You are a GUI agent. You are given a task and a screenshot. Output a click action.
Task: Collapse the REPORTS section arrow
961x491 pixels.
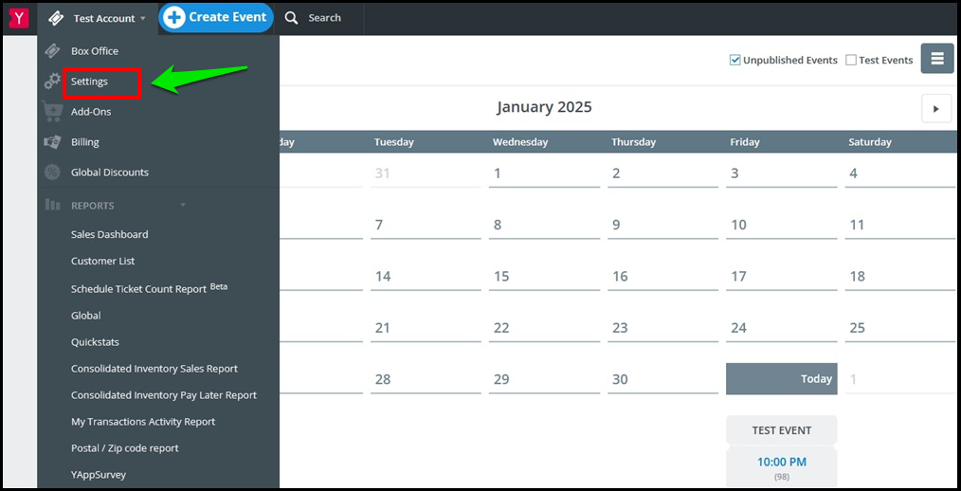click(183, 206)
